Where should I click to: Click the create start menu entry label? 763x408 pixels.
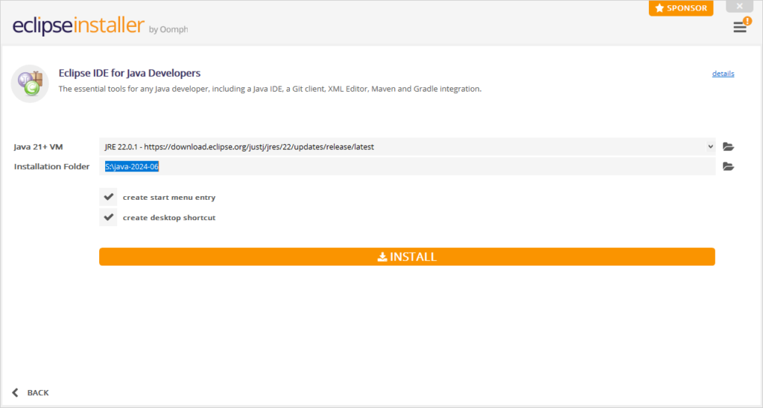[169, 197]
